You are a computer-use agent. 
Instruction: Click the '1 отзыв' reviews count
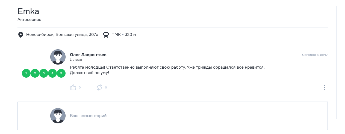coord(76,60)
